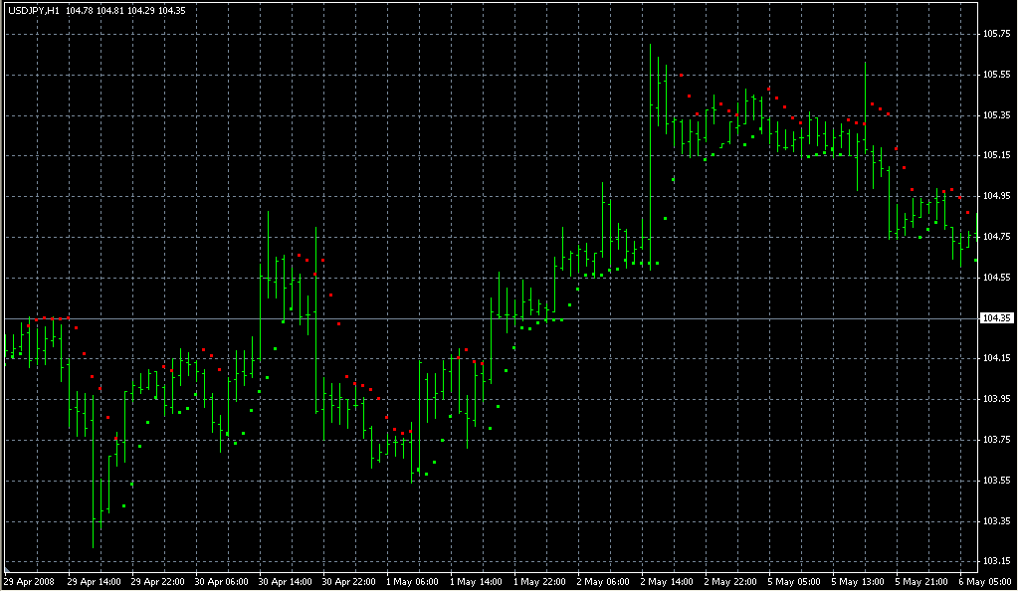Select the 2 May 14:00 time label
This screenshot has width=1019, height=591.
click(668, 581)
